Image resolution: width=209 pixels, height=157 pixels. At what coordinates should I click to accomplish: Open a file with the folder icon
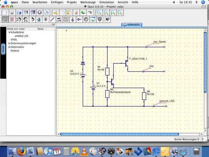coord(20,13)
